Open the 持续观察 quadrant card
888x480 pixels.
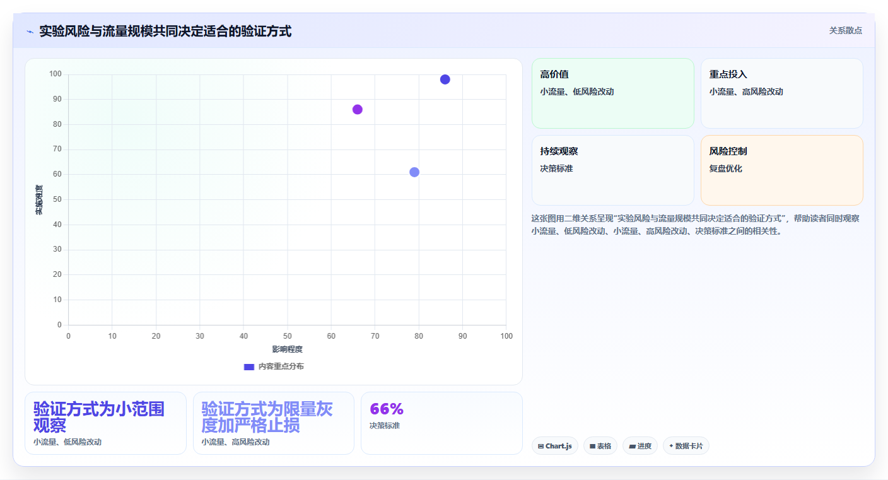coord(613,170)
